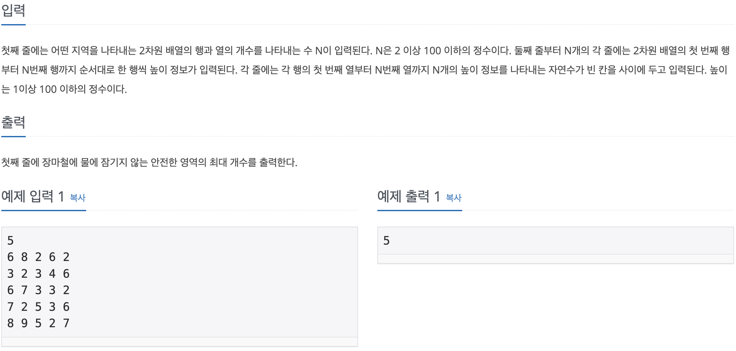
Task: Click the 입력 section heading
Action: pyautogui.click(x=13, y=10)
